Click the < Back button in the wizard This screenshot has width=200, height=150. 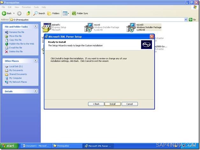(96, 104)
